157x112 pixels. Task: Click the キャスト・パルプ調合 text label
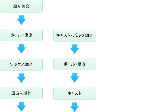[74, 35]
